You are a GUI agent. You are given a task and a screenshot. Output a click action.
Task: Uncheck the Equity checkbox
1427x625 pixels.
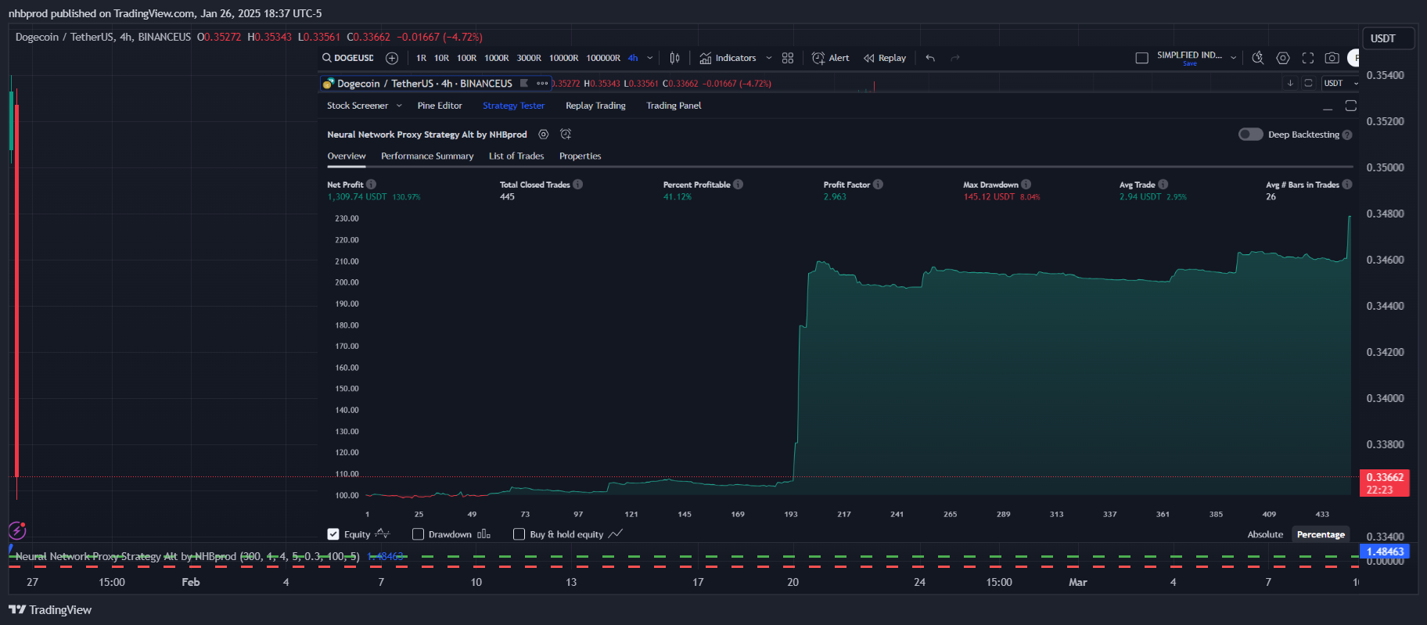(x=333, y=534)
